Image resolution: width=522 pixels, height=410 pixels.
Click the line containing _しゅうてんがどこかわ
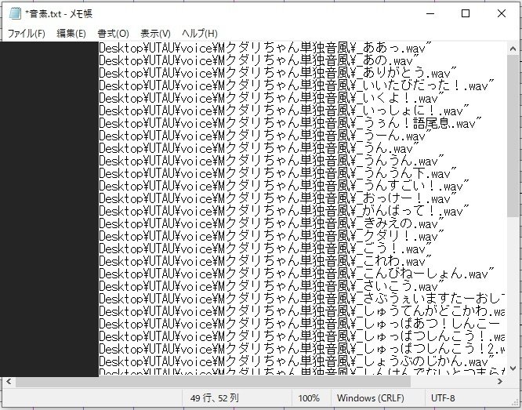click(302, 311)
